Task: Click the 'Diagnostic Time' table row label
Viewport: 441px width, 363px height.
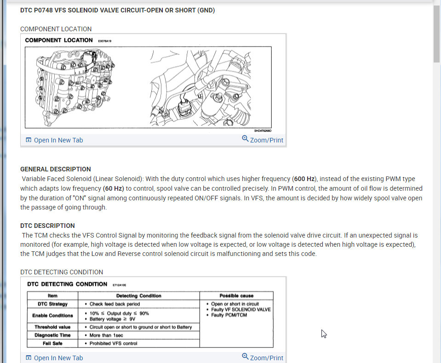Action: click(52, 335)
